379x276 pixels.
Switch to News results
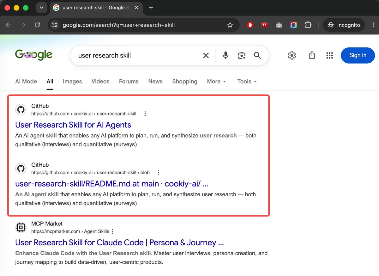pos(155,81)
